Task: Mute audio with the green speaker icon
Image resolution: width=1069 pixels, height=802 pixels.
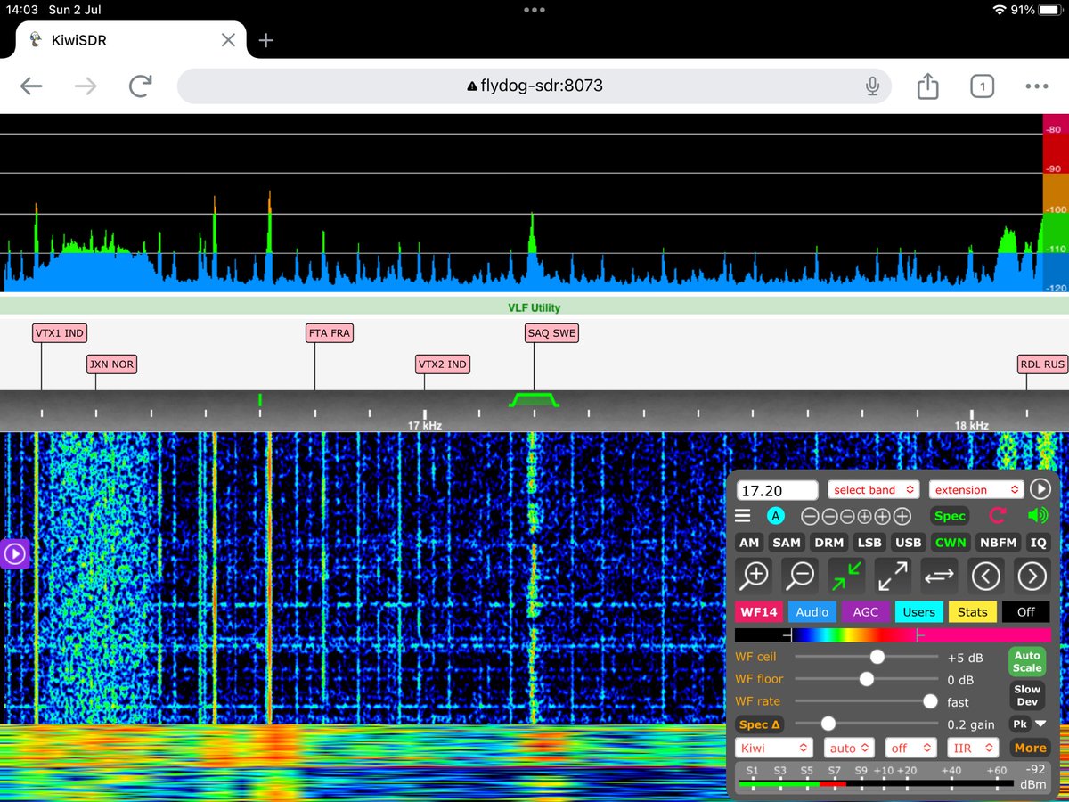Action: [1038, 516]
